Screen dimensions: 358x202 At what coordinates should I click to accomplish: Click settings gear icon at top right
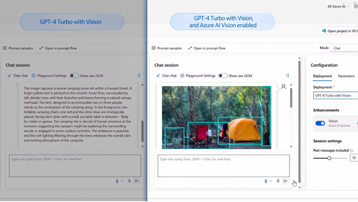(x=356, y=6)
